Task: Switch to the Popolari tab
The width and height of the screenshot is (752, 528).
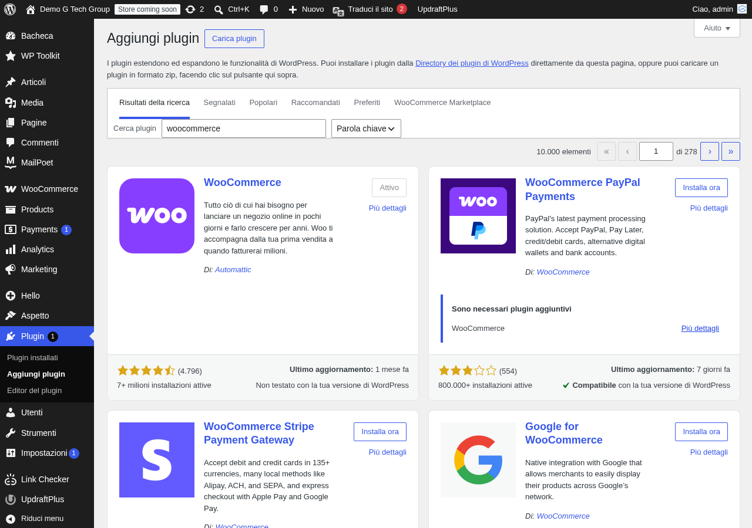Action: (x=263, y=102)
